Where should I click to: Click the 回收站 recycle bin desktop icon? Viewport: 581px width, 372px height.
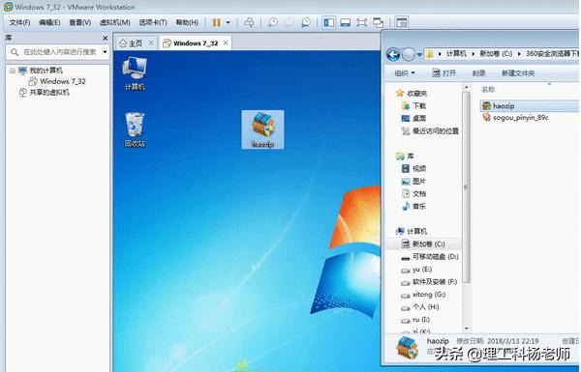tap(135, 129)
